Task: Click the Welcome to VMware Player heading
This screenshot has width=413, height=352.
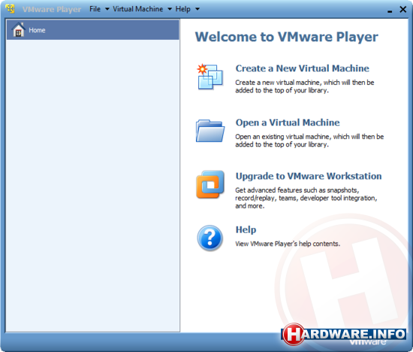Action: coord(286,37)
